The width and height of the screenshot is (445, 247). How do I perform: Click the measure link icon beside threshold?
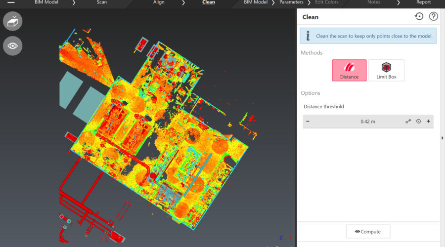click(x=408, y=122)
